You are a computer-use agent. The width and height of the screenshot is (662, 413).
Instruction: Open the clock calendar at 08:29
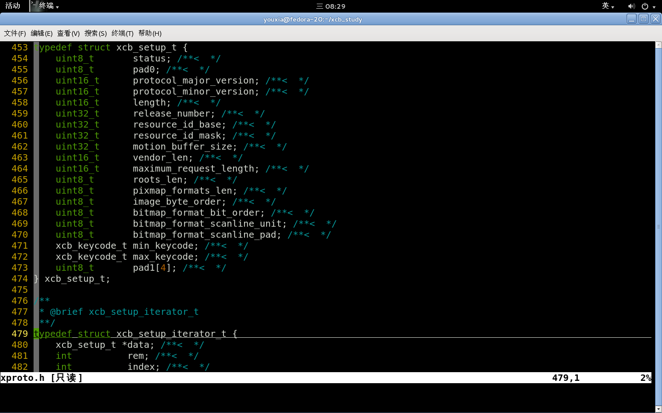tap(331, 6)
